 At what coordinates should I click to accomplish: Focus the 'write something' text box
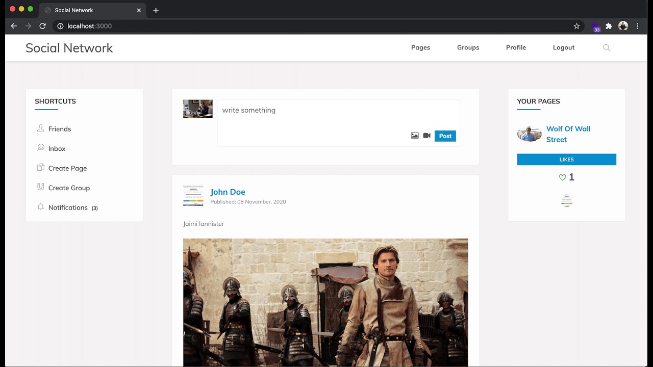(339, 123)
